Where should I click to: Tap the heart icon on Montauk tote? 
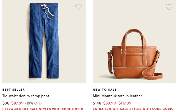(x=169, y=7)
